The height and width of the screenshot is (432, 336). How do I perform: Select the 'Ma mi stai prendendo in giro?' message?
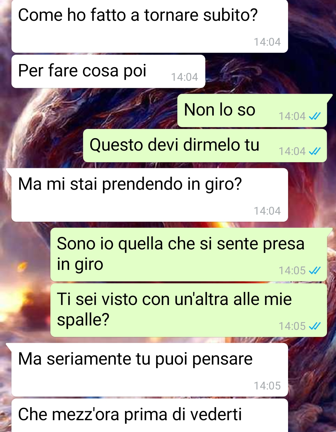150,195
